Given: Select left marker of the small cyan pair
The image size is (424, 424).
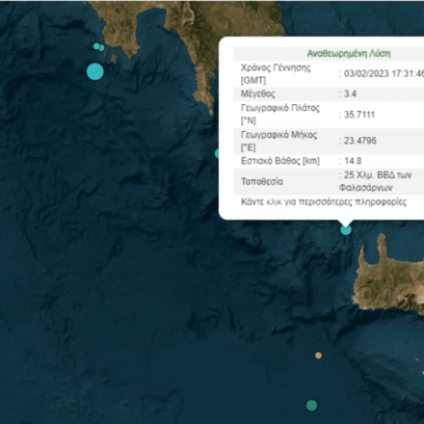Looking at the screenshot, I should pyautogui.click(x=96, y=46).
